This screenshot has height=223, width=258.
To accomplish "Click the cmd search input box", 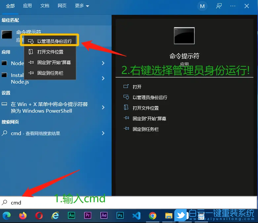I will pos(129,203).
